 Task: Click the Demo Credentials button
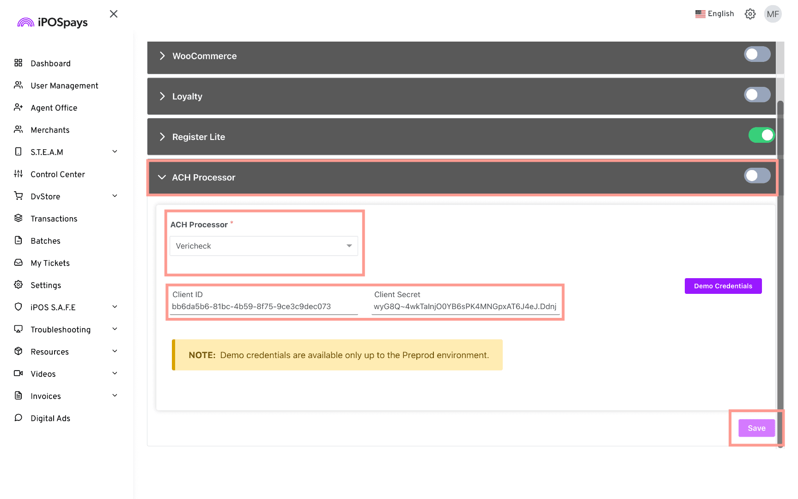[723, 286]
